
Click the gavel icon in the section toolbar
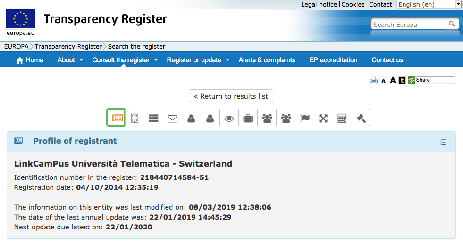tap(361, 118)
